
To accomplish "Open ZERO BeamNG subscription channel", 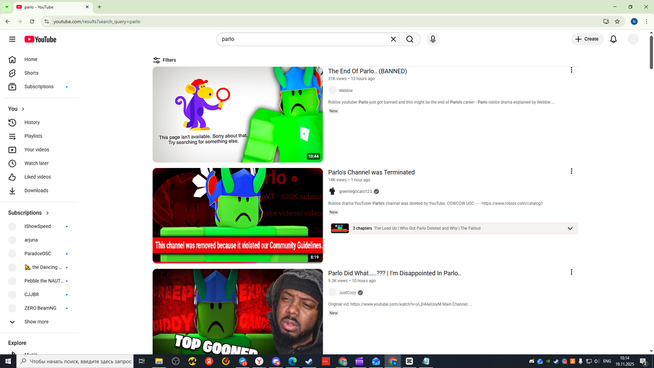I will [39, 308].
